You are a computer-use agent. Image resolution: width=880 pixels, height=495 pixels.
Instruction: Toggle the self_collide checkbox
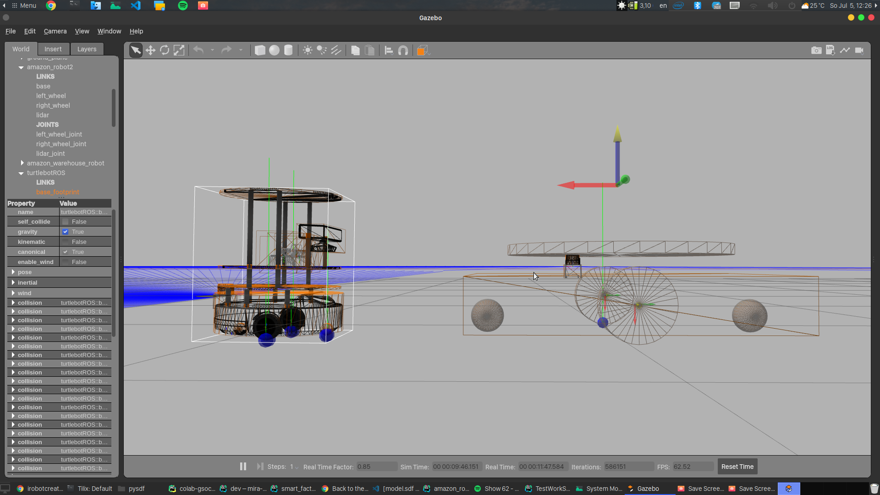66,222
